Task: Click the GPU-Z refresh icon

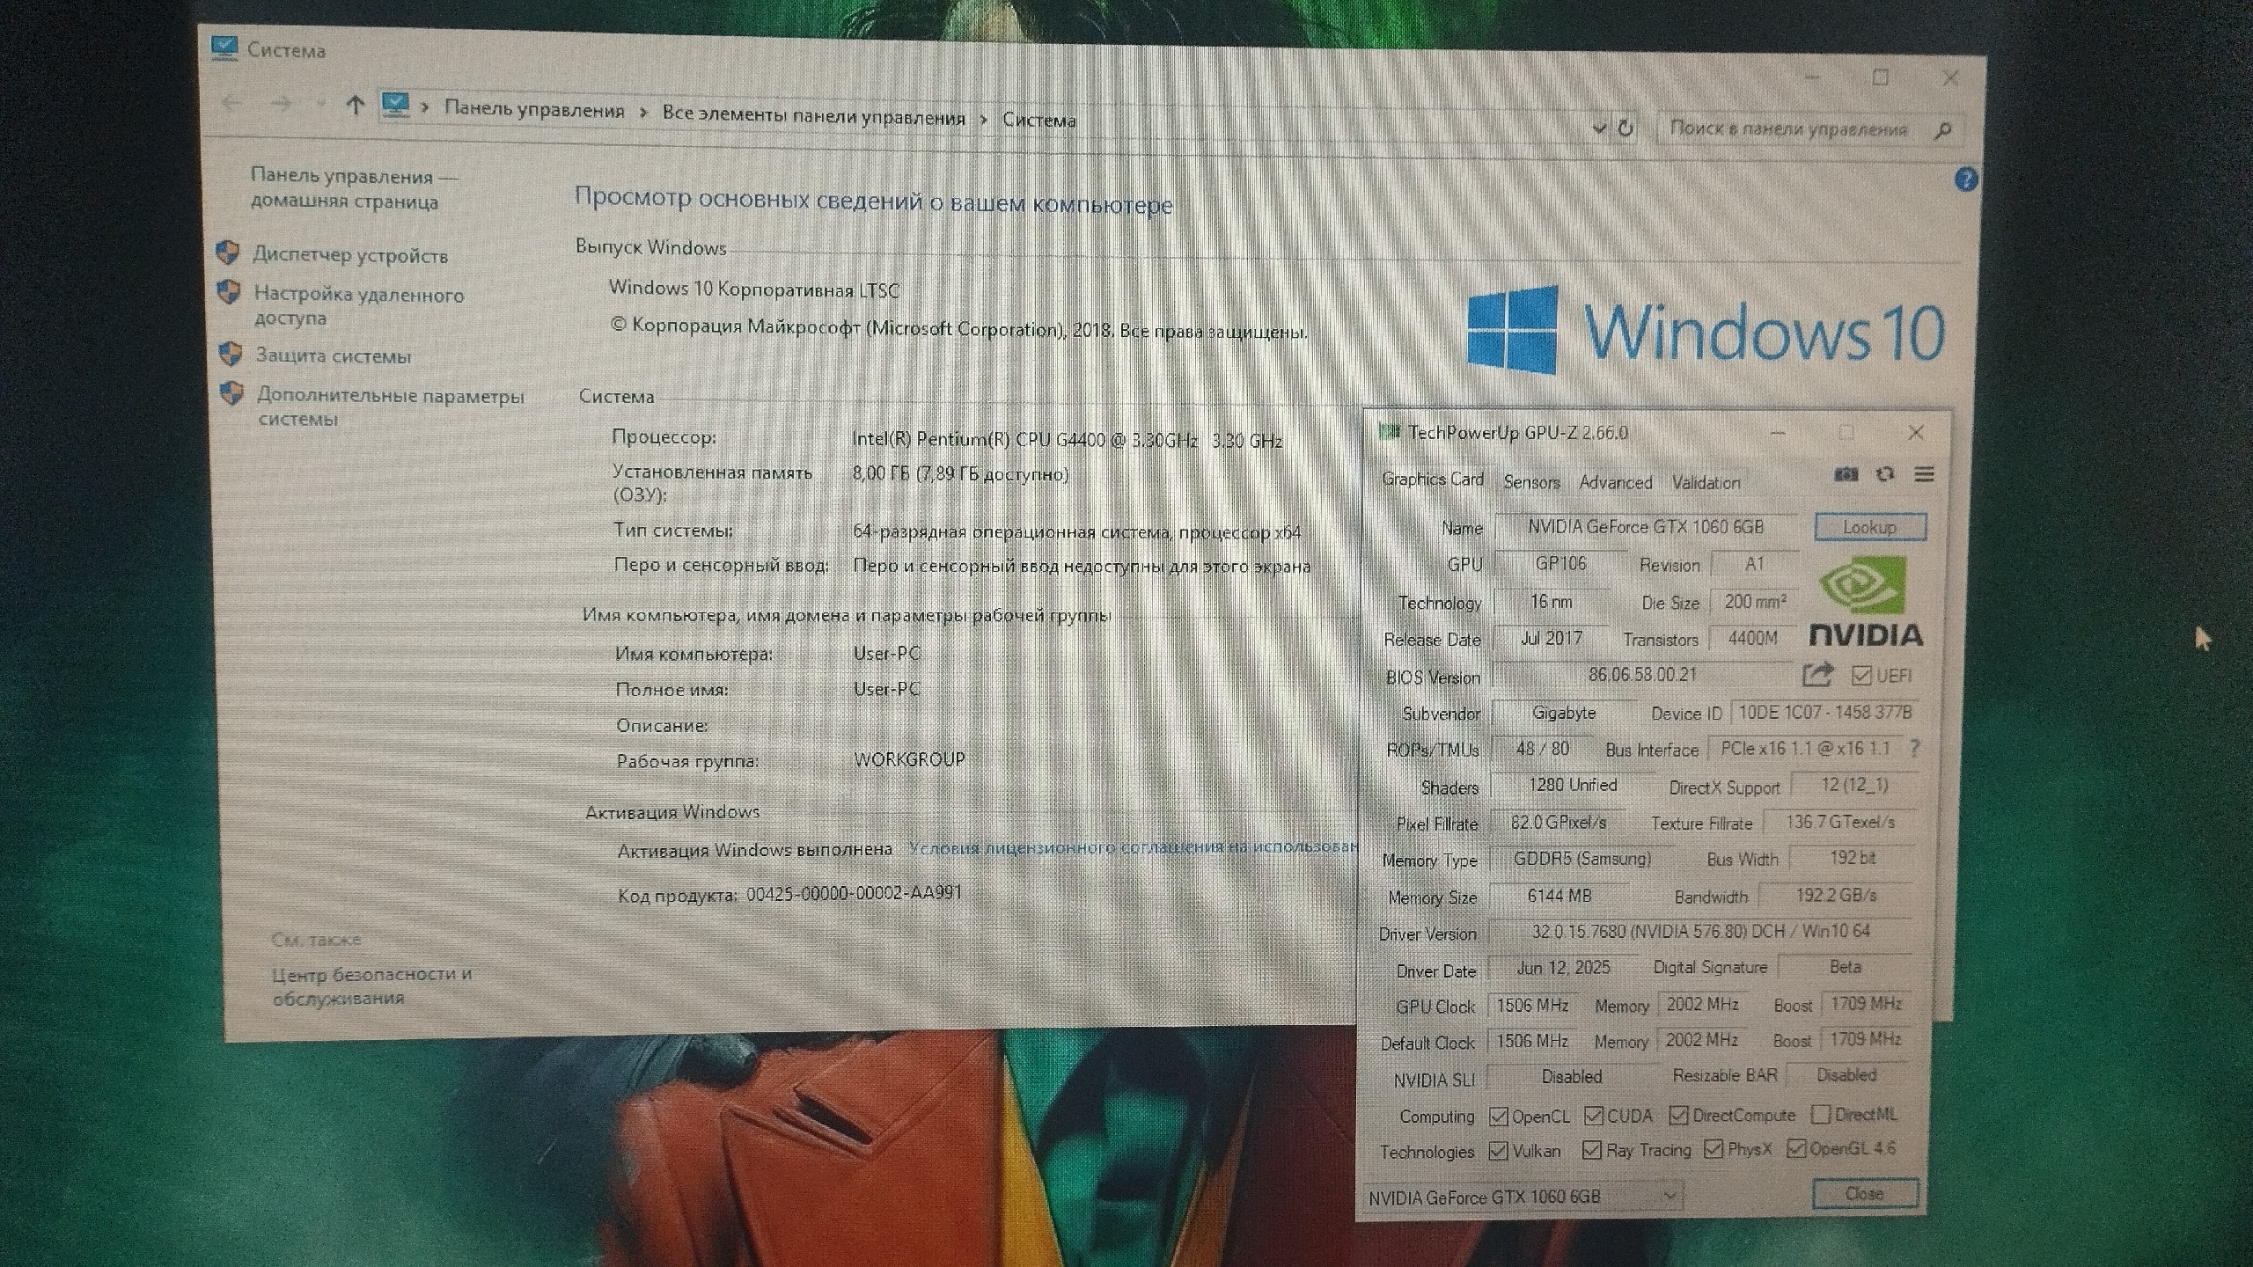Action: 1884,474
